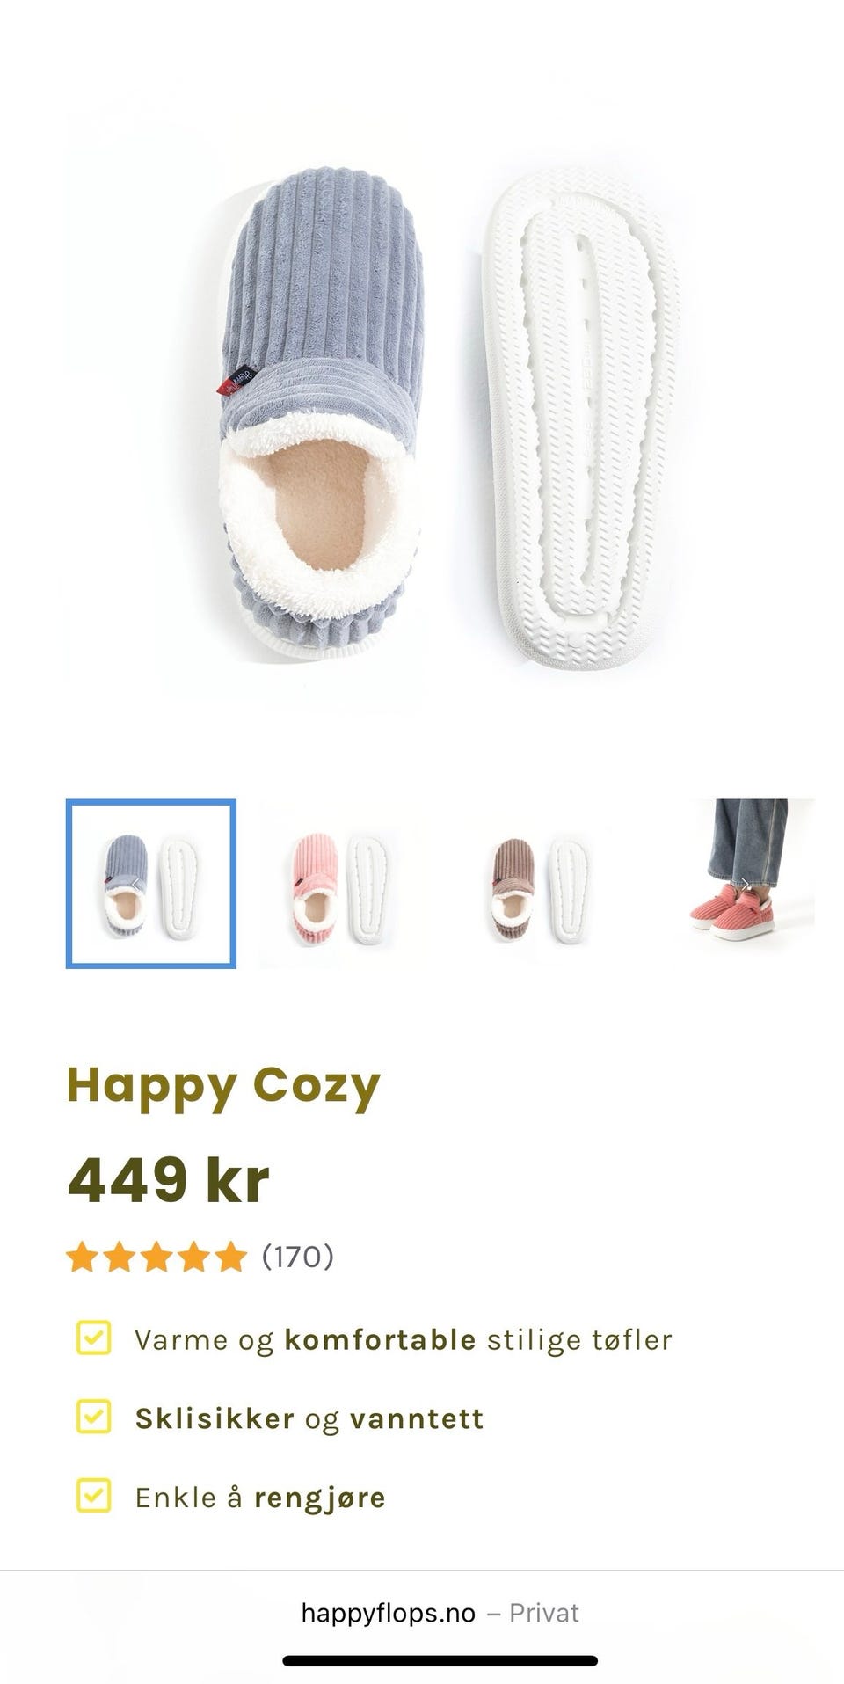The image size is (844, 1684).
Task: Tap the happyflops.no address bar
Action: 440,1613
